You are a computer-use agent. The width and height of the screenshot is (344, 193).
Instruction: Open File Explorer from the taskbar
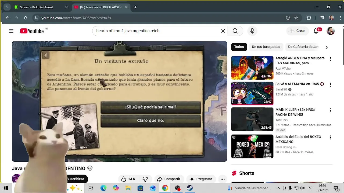pos(128,188)
